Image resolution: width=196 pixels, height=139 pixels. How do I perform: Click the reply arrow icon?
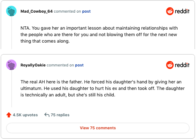pyautogui.click(x=47, y=115)
